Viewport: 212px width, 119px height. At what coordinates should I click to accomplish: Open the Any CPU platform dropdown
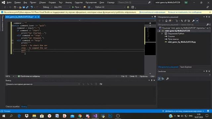click(x=62, y=7)
